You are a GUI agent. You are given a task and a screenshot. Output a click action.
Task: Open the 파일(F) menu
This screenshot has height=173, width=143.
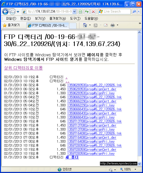tap(11, 18)
